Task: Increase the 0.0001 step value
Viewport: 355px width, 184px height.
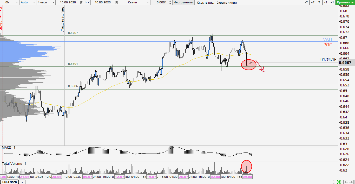Action: click(170, 1)
